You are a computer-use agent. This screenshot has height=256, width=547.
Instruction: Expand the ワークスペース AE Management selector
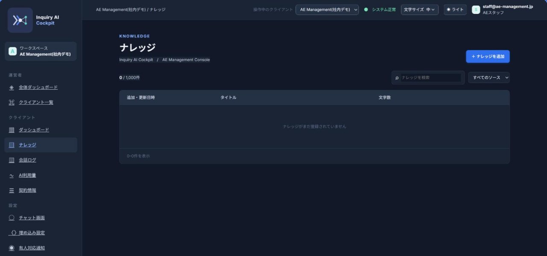coord(41,51)
